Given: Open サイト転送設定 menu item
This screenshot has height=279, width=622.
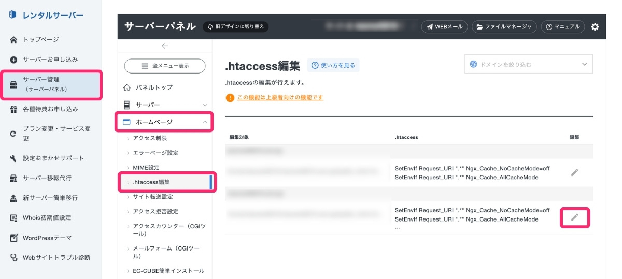Looking at the screenshot, I should [152, 197].
